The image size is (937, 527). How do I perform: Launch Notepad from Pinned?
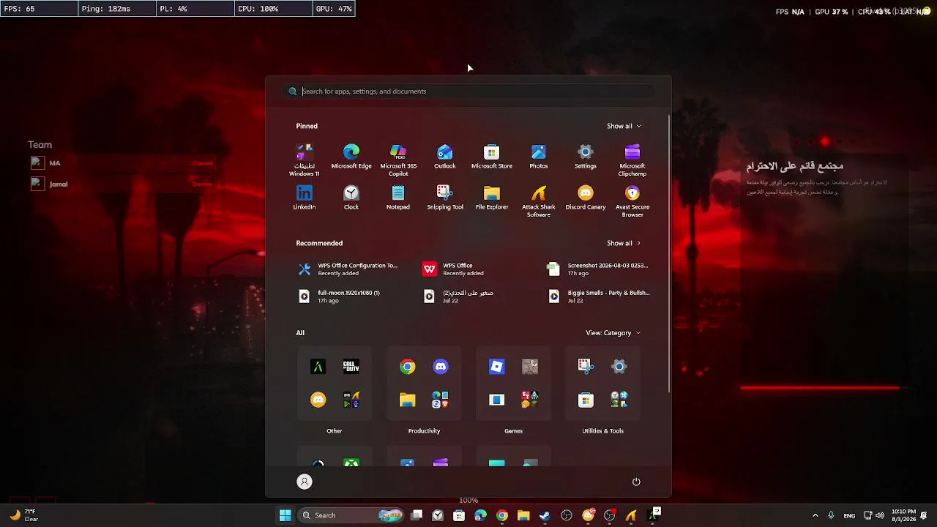398,198
